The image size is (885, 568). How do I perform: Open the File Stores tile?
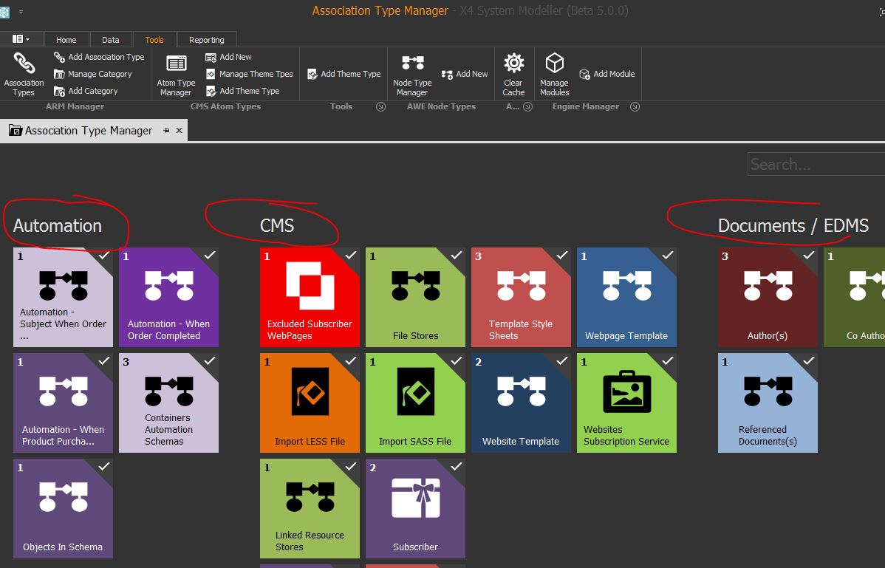click(x=415, y=297)
